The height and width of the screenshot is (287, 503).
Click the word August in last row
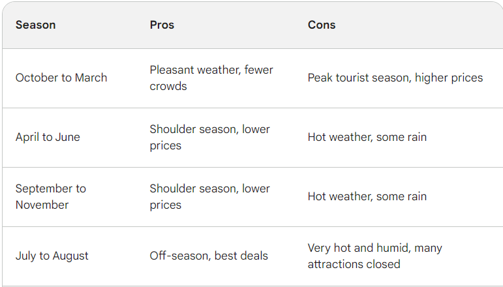(70, 256)
